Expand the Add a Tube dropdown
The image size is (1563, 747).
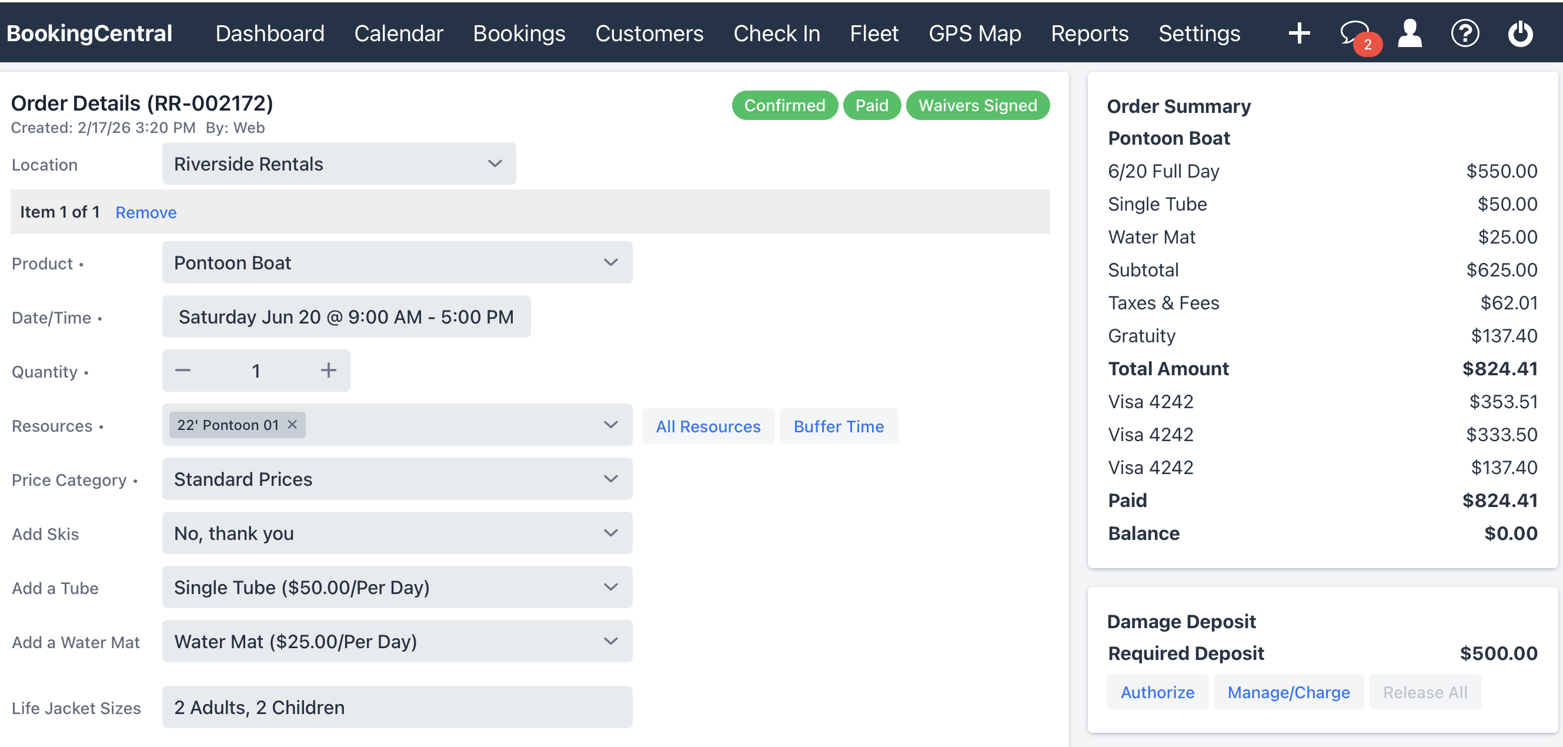click(x=397, y=587)
